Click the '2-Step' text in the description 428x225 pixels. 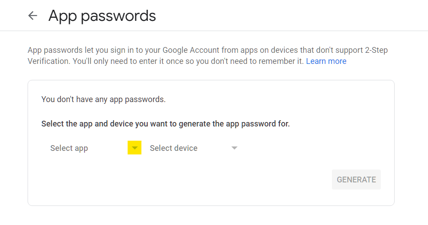[376, 50]
